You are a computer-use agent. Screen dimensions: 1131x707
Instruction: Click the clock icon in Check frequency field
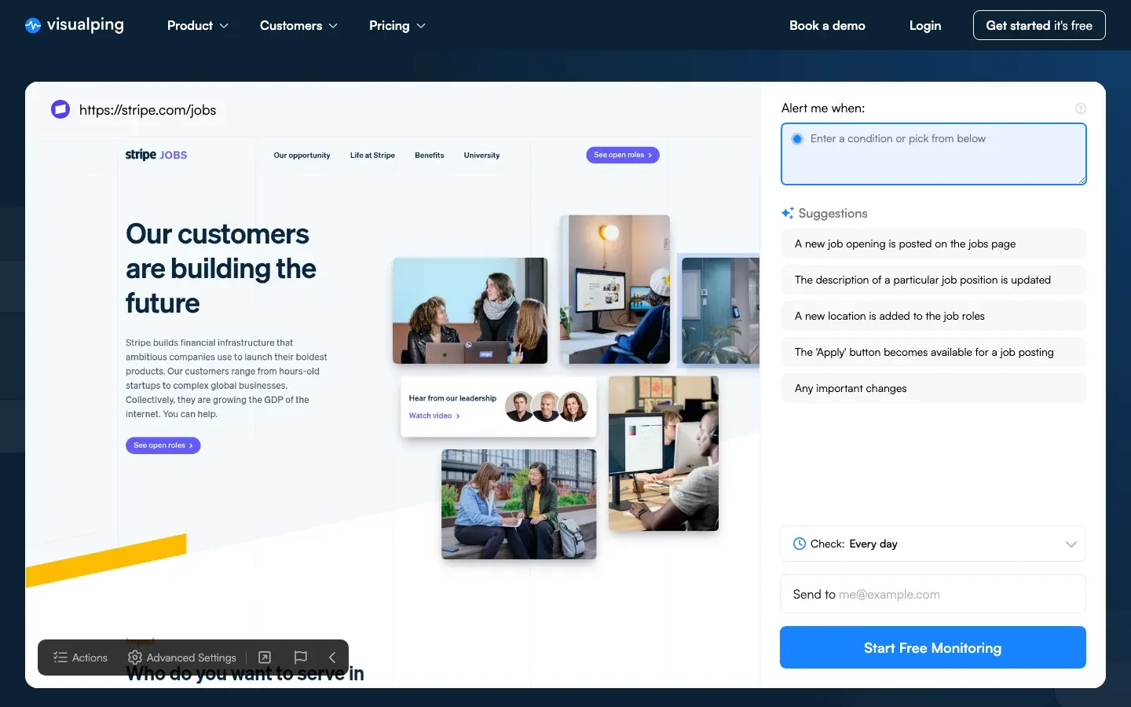coord(800,544)
